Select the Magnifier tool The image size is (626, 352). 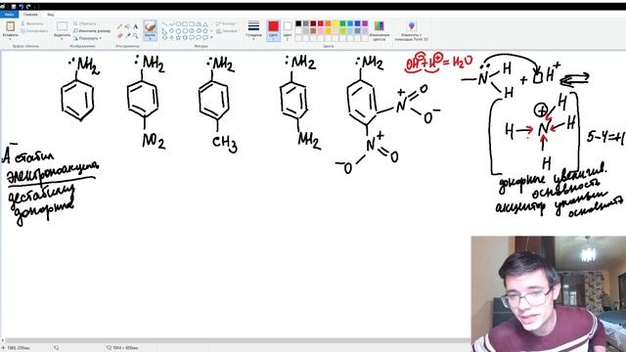(135, 36)
